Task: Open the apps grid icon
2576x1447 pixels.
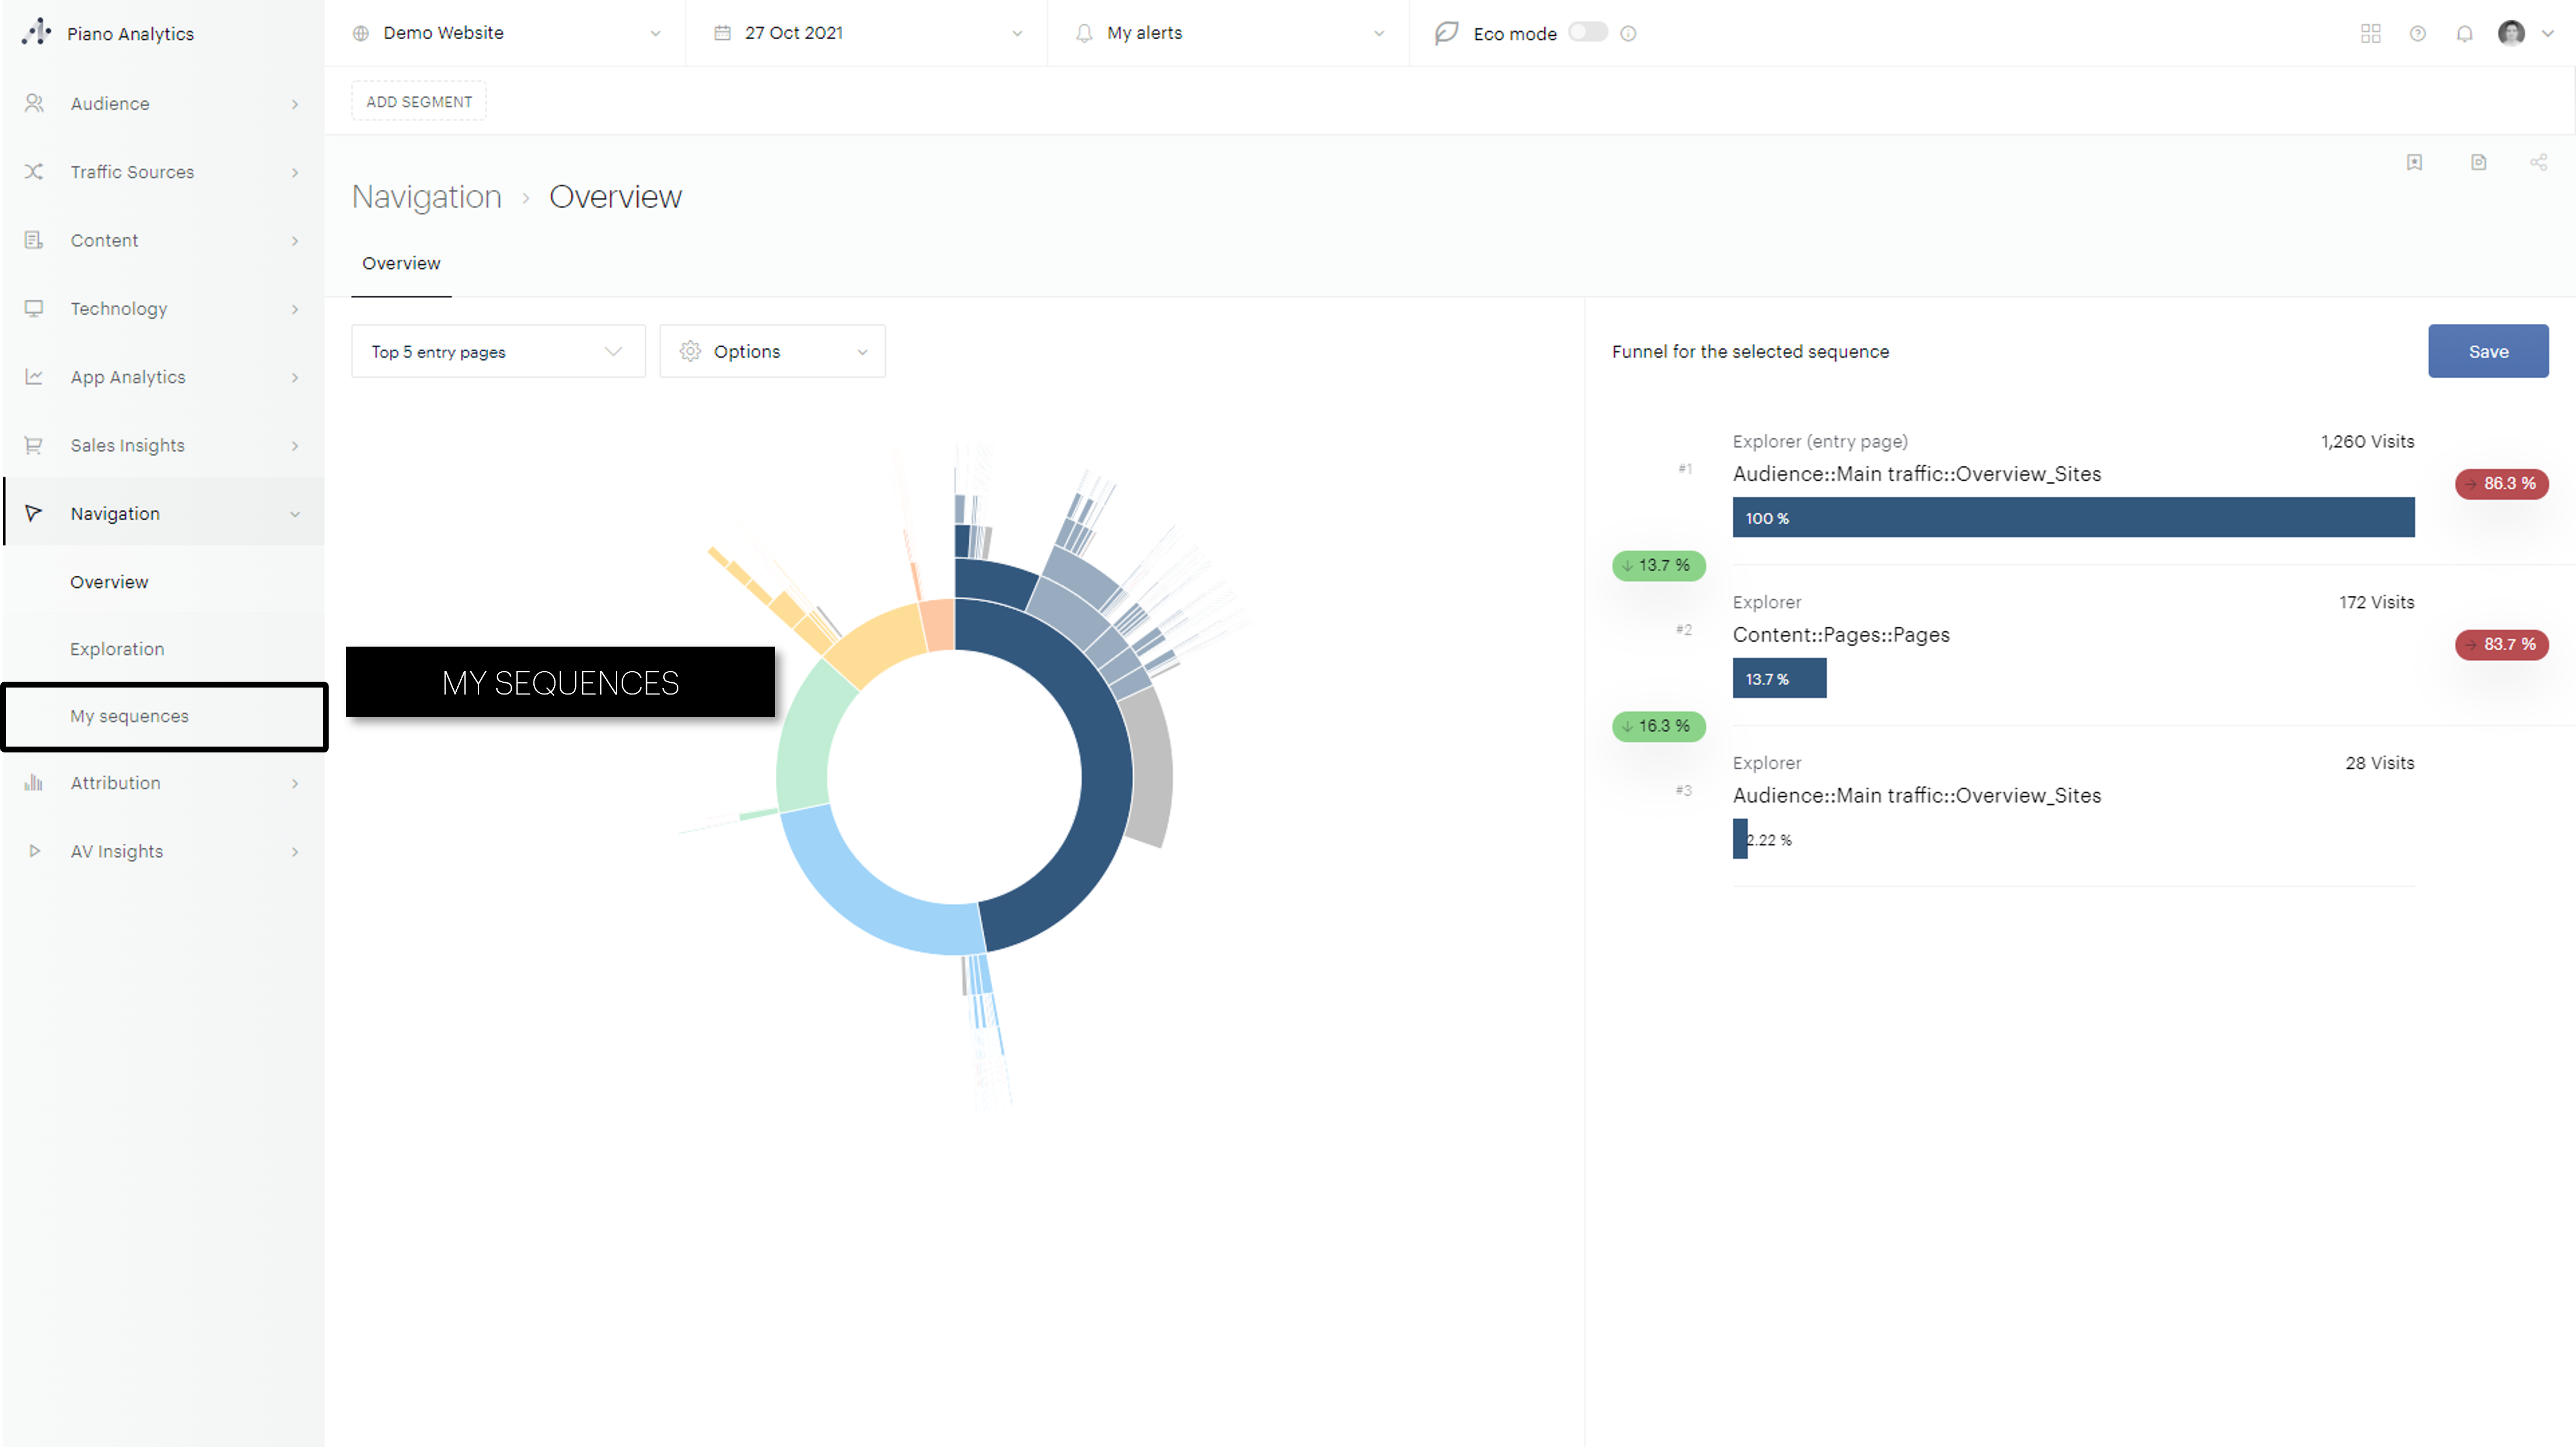Action: point(2370,33)
